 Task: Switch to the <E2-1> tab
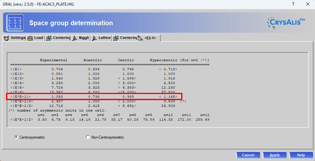(149, 38)
